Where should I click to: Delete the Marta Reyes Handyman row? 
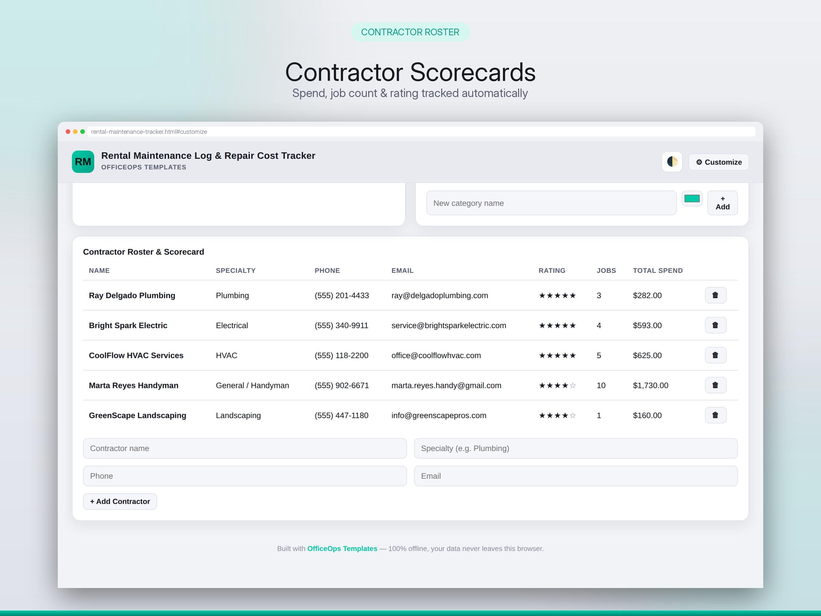point(715,385)
